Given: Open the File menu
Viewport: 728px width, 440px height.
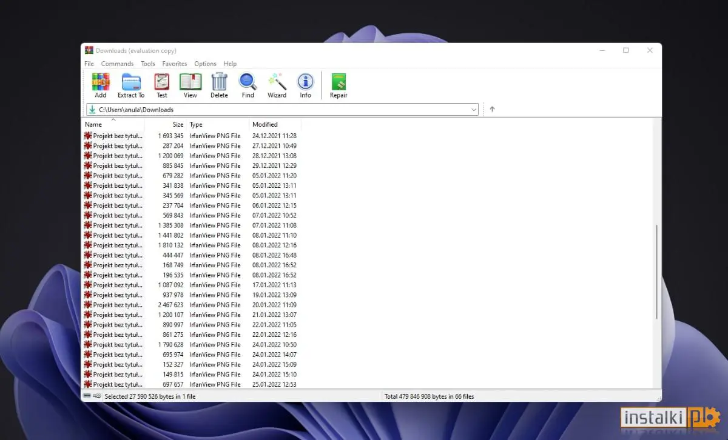Looking at the screenshot, I should 89,64.
